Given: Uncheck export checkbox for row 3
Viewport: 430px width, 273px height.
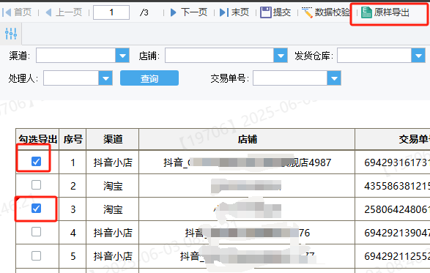Looking at the screenshot, I should (36, 209).
